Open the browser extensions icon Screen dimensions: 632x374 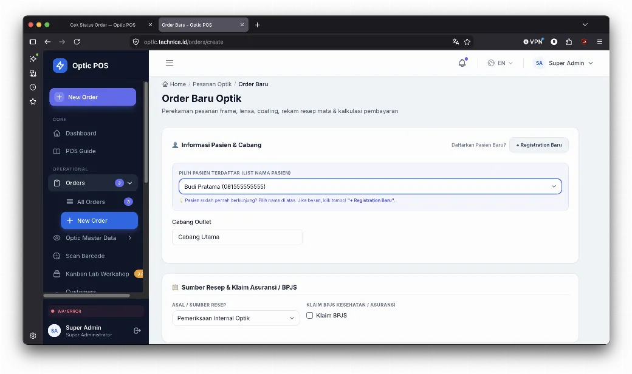pyautogui.click(x=569, y=42)
